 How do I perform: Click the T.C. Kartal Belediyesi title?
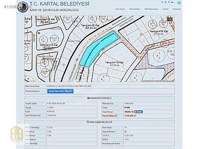click(x=60, y=4)
